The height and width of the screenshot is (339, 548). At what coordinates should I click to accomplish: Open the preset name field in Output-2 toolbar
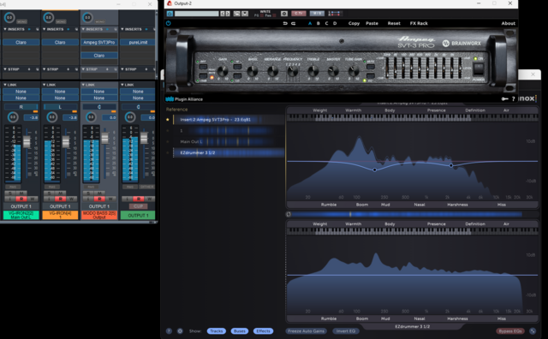click(x=196, y=14)
